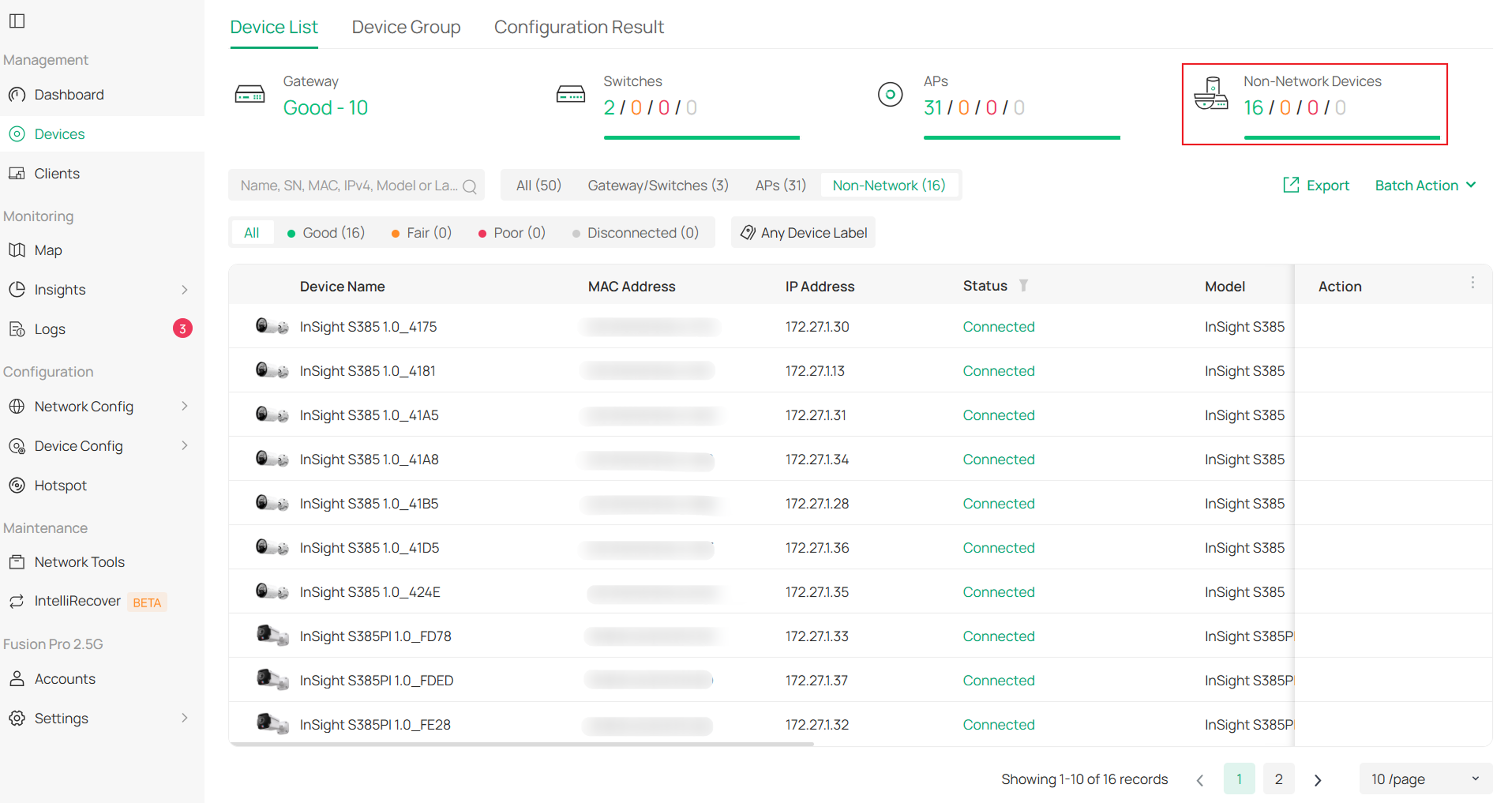Switch to Device Group tab
Viewport: 1508px width, 803px height.
click(406, 27)
